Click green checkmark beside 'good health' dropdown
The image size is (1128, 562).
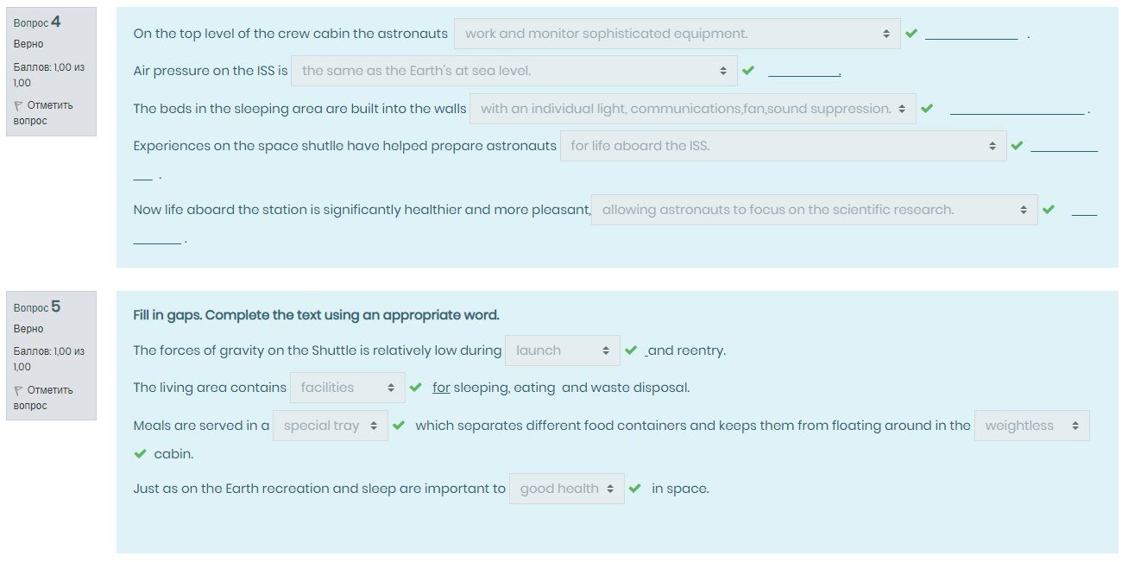(635, 489)
